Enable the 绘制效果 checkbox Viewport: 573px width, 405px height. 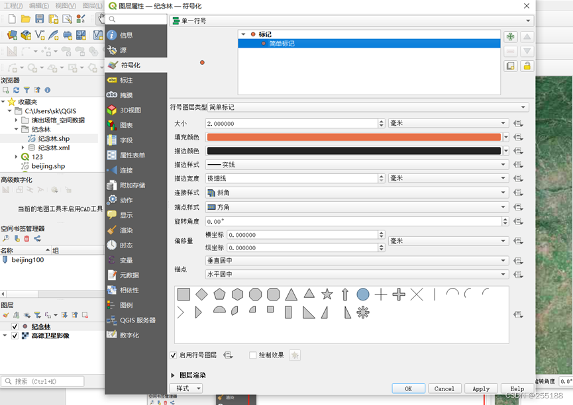pyautogui.click(x=252, y=355)
